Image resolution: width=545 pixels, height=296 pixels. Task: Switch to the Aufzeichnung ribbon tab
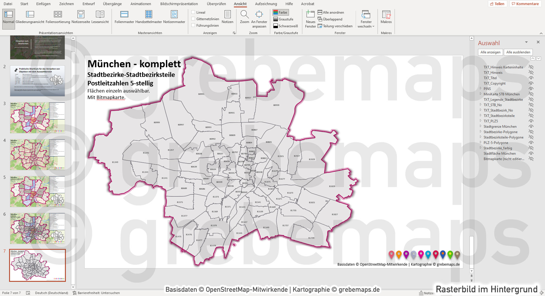(x=266, y=4)
